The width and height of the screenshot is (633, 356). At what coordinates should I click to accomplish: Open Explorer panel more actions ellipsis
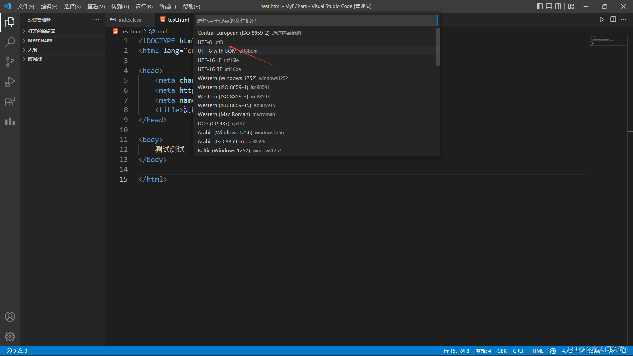[x=96, y=20]
